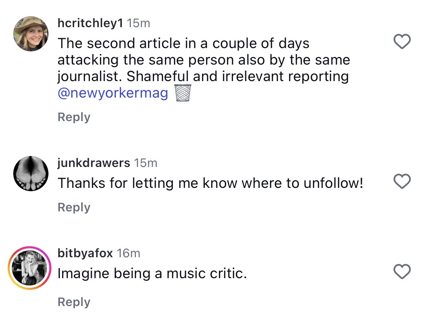Open the hcritchley1 username link
433x320 pixels.
click(90, 23)
